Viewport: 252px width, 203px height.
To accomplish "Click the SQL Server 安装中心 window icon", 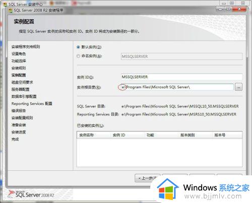I will (x=5, y=5).
